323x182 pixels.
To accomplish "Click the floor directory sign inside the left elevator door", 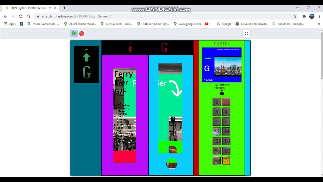I will 125,116.
